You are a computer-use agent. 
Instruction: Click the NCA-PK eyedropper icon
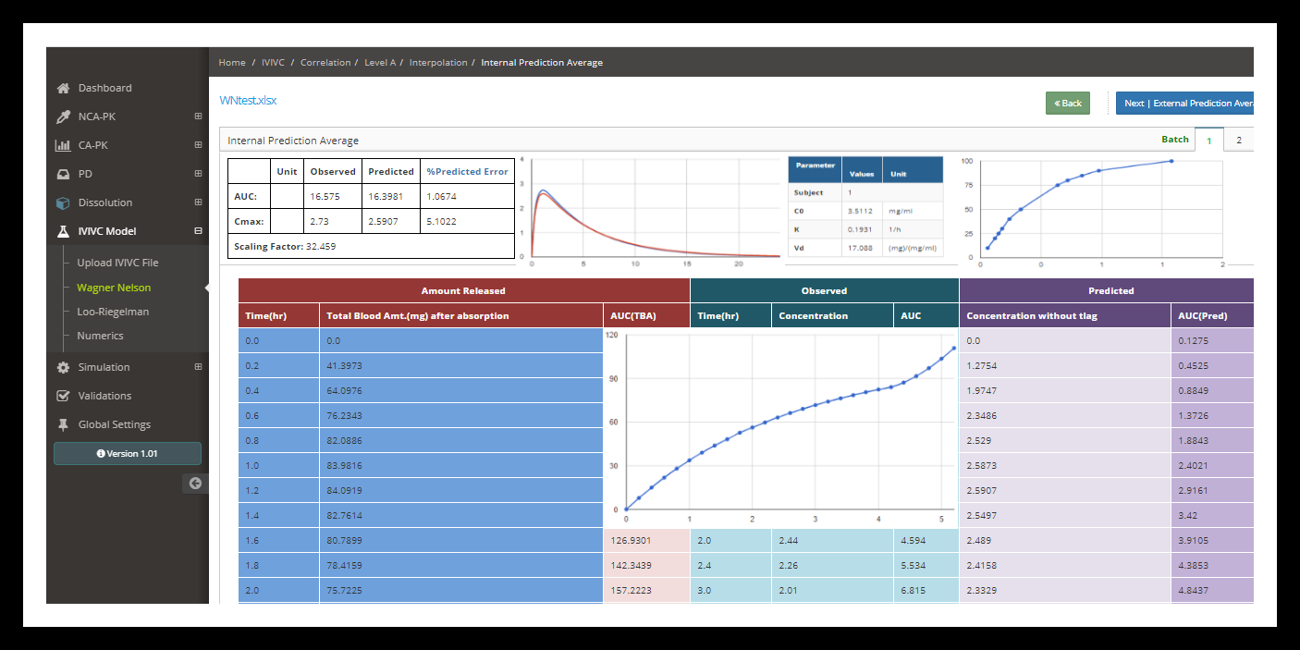point(63,117)
